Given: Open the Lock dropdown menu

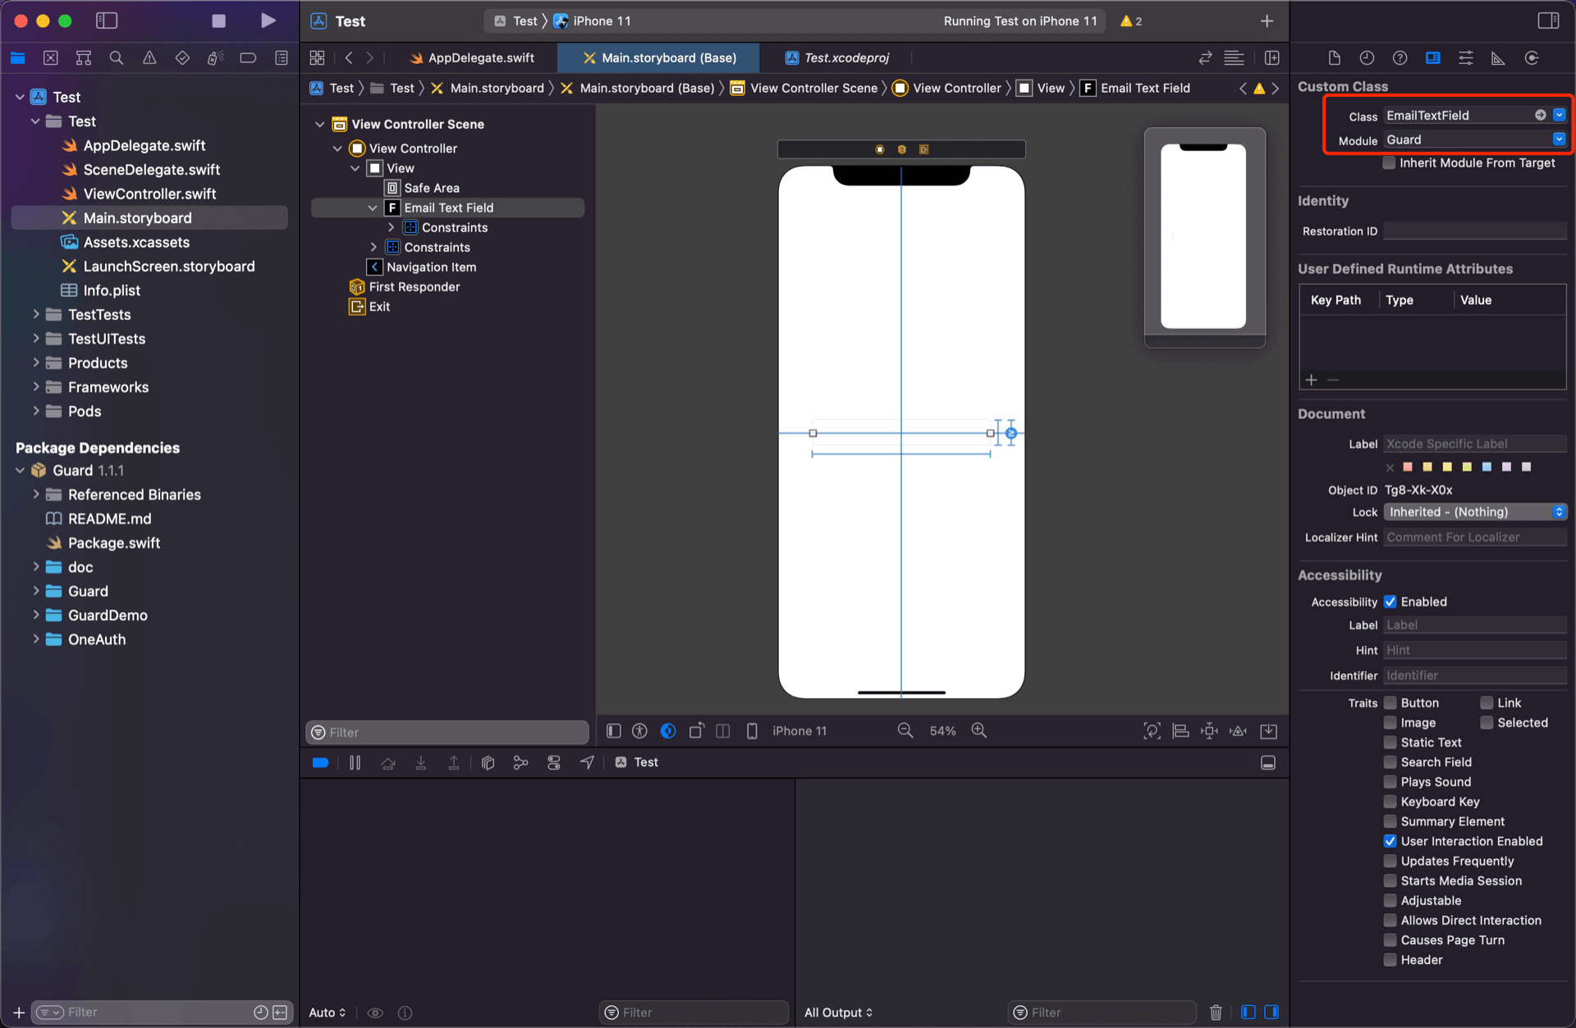Looking at the screenshot, I should point(1475,512).
